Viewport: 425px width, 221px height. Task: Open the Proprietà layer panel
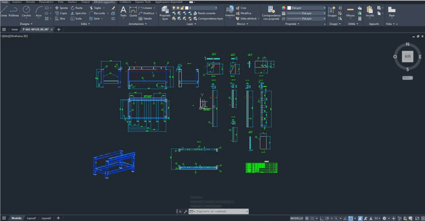[x=165, y=12]
